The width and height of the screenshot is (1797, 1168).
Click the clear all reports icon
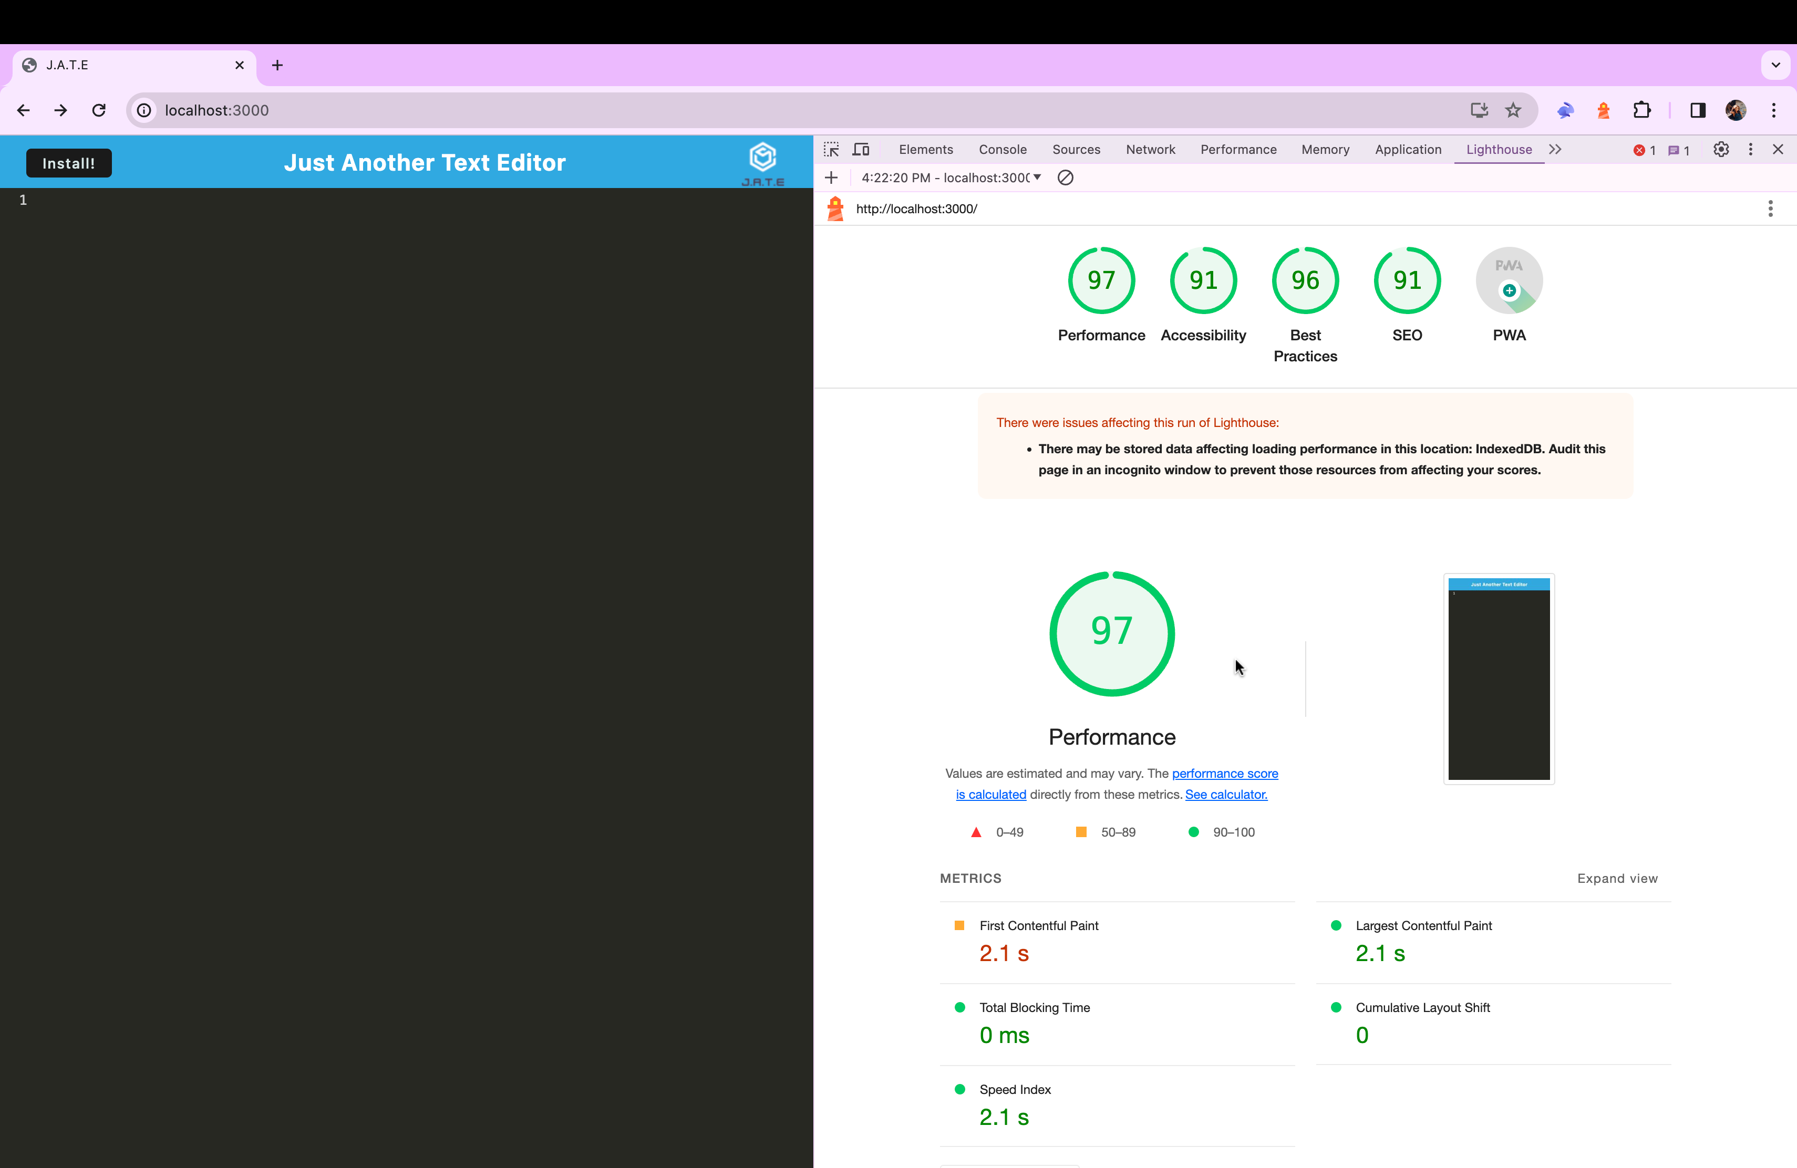(x=1066, y=178)
